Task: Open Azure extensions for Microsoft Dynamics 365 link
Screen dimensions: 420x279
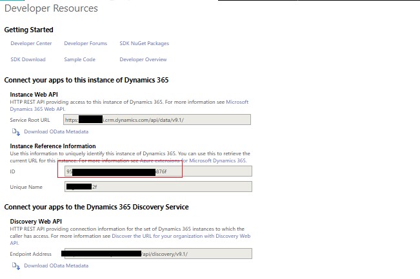Action: pyautogui.click(x=193, y=160)
